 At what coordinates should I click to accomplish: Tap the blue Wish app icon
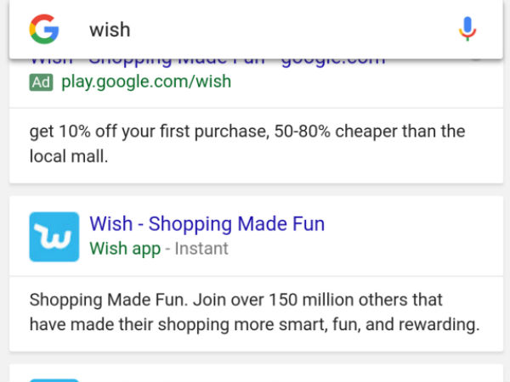pyautogui.click(x=54, y=237)
